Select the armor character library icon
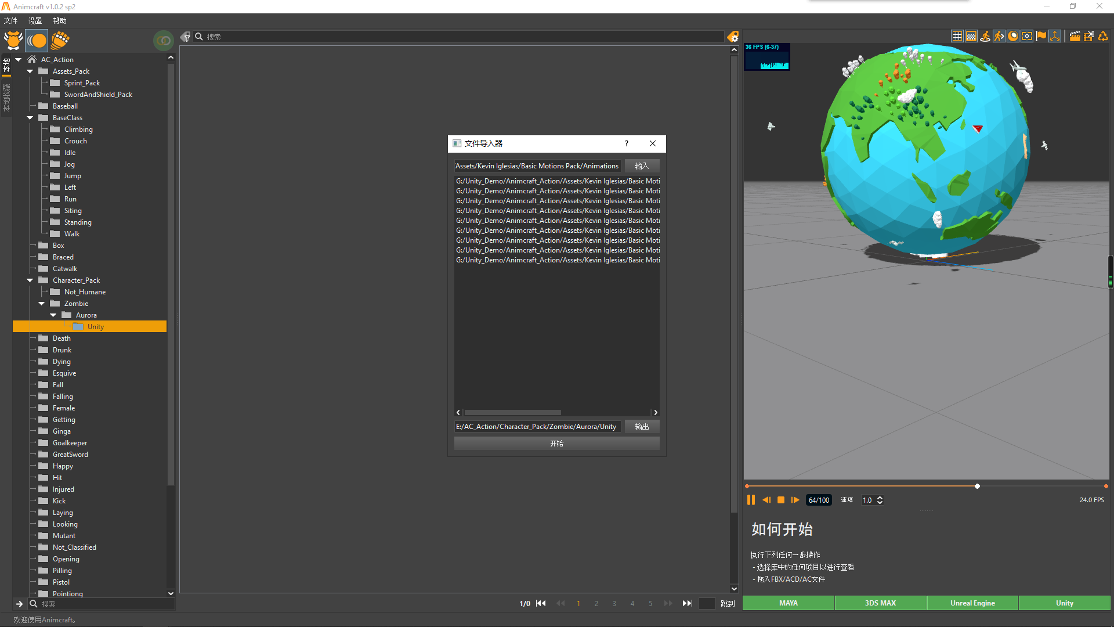Screen dimensions: 1114x627 click(13, 40)
